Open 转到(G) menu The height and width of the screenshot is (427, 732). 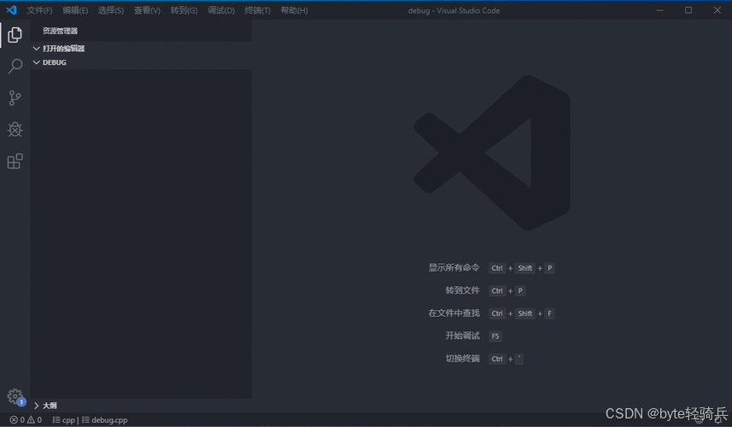(x=184, y=10)
